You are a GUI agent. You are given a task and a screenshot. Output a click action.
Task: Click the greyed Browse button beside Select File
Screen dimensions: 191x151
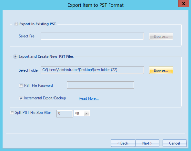(x=161, y=36)
